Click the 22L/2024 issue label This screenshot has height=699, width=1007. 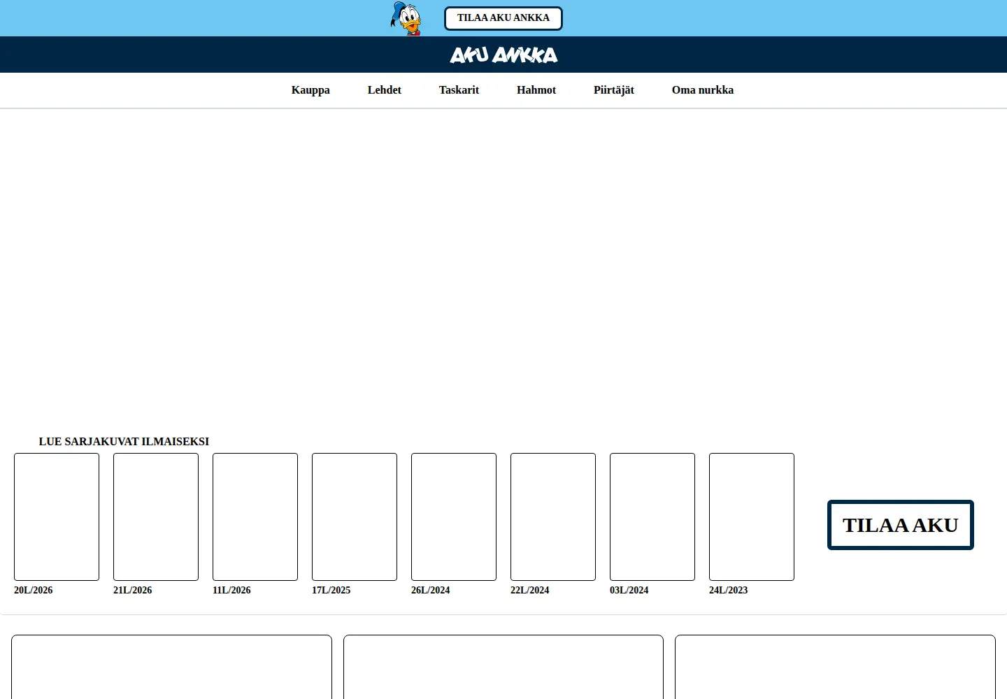530,591
